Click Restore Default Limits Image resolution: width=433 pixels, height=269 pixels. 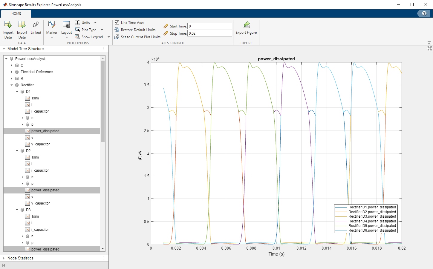point(138,30)
